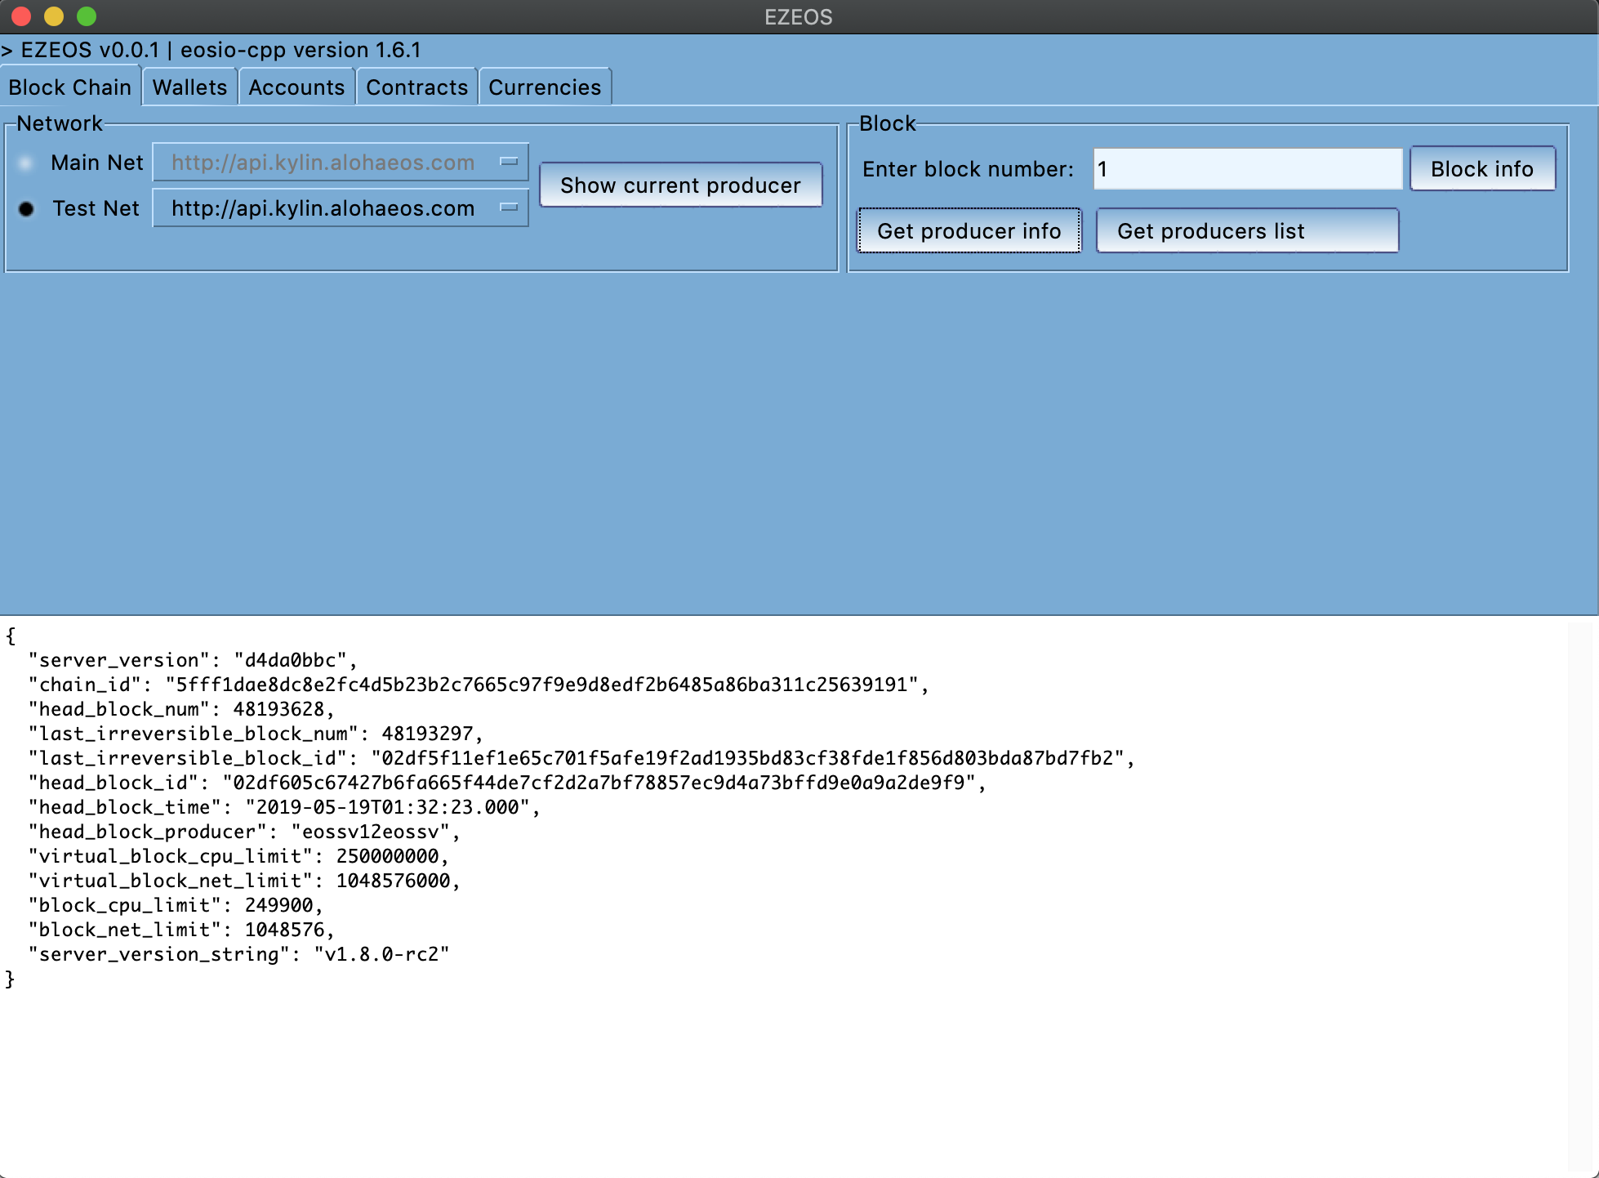Click inside the JSON output text area
Screen dimensions: 1599x1178
(784, 1062)
